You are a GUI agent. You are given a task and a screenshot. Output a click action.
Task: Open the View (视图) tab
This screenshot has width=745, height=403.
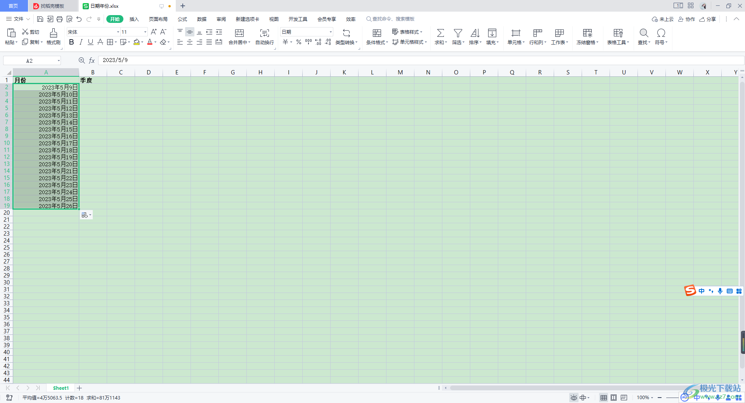pyautogui.click(x=274, y=19)
